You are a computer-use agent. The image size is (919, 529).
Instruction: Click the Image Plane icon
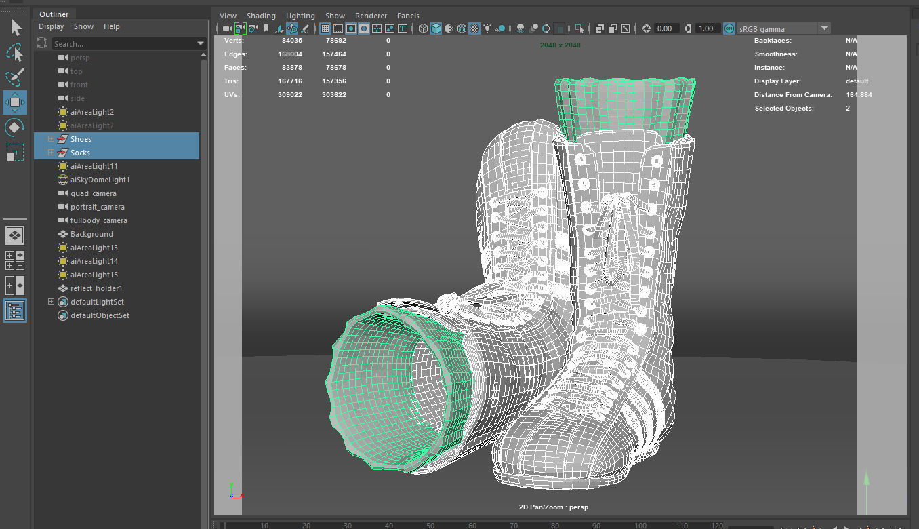(x=278, y=28)
